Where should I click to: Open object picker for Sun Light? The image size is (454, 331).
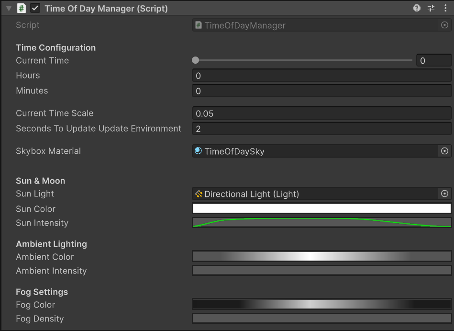pyautogui.click(x=444, y=194)
